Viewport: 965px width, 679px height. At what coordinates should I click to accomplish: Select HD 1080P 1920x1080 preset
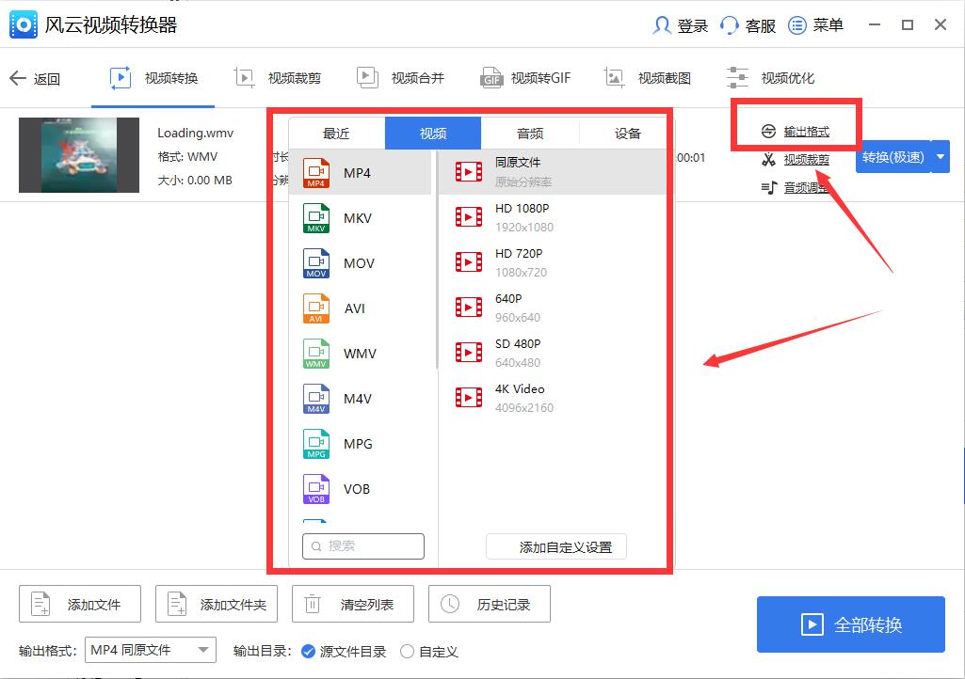tap(553, 218)
